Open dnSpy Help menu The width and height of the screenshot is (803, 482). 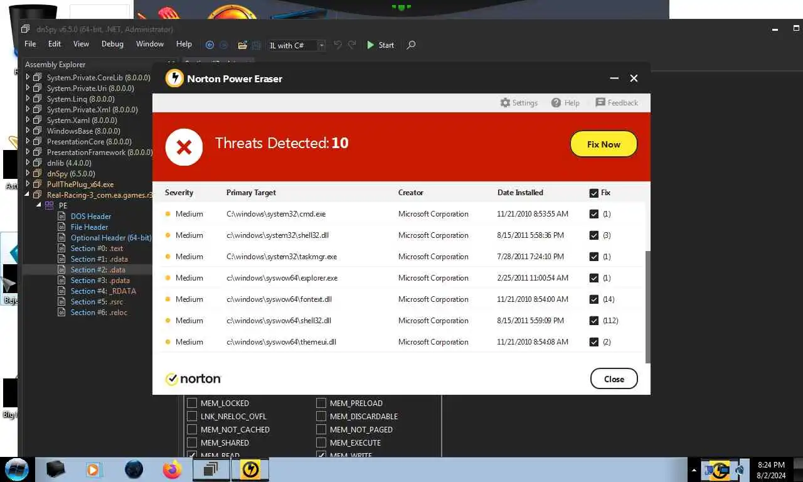tap(184, 44)
